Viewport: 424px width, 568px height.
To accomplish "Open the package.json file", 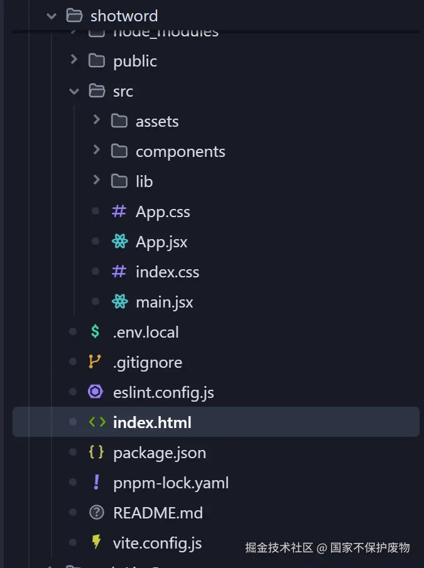I will (160, 453).
